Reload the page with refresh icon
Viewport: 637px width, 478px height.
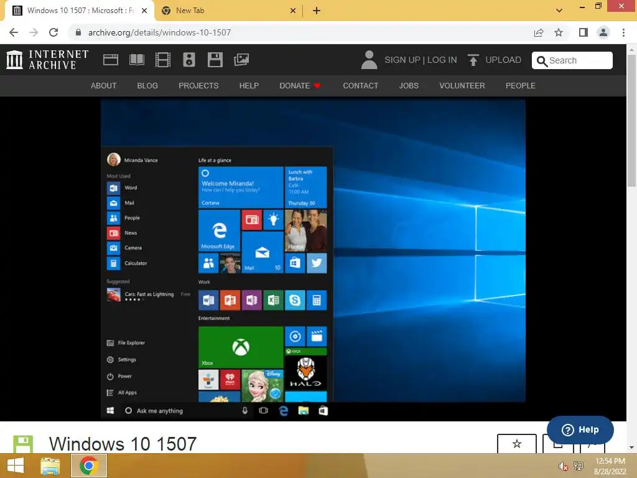[x=53, y=32]
